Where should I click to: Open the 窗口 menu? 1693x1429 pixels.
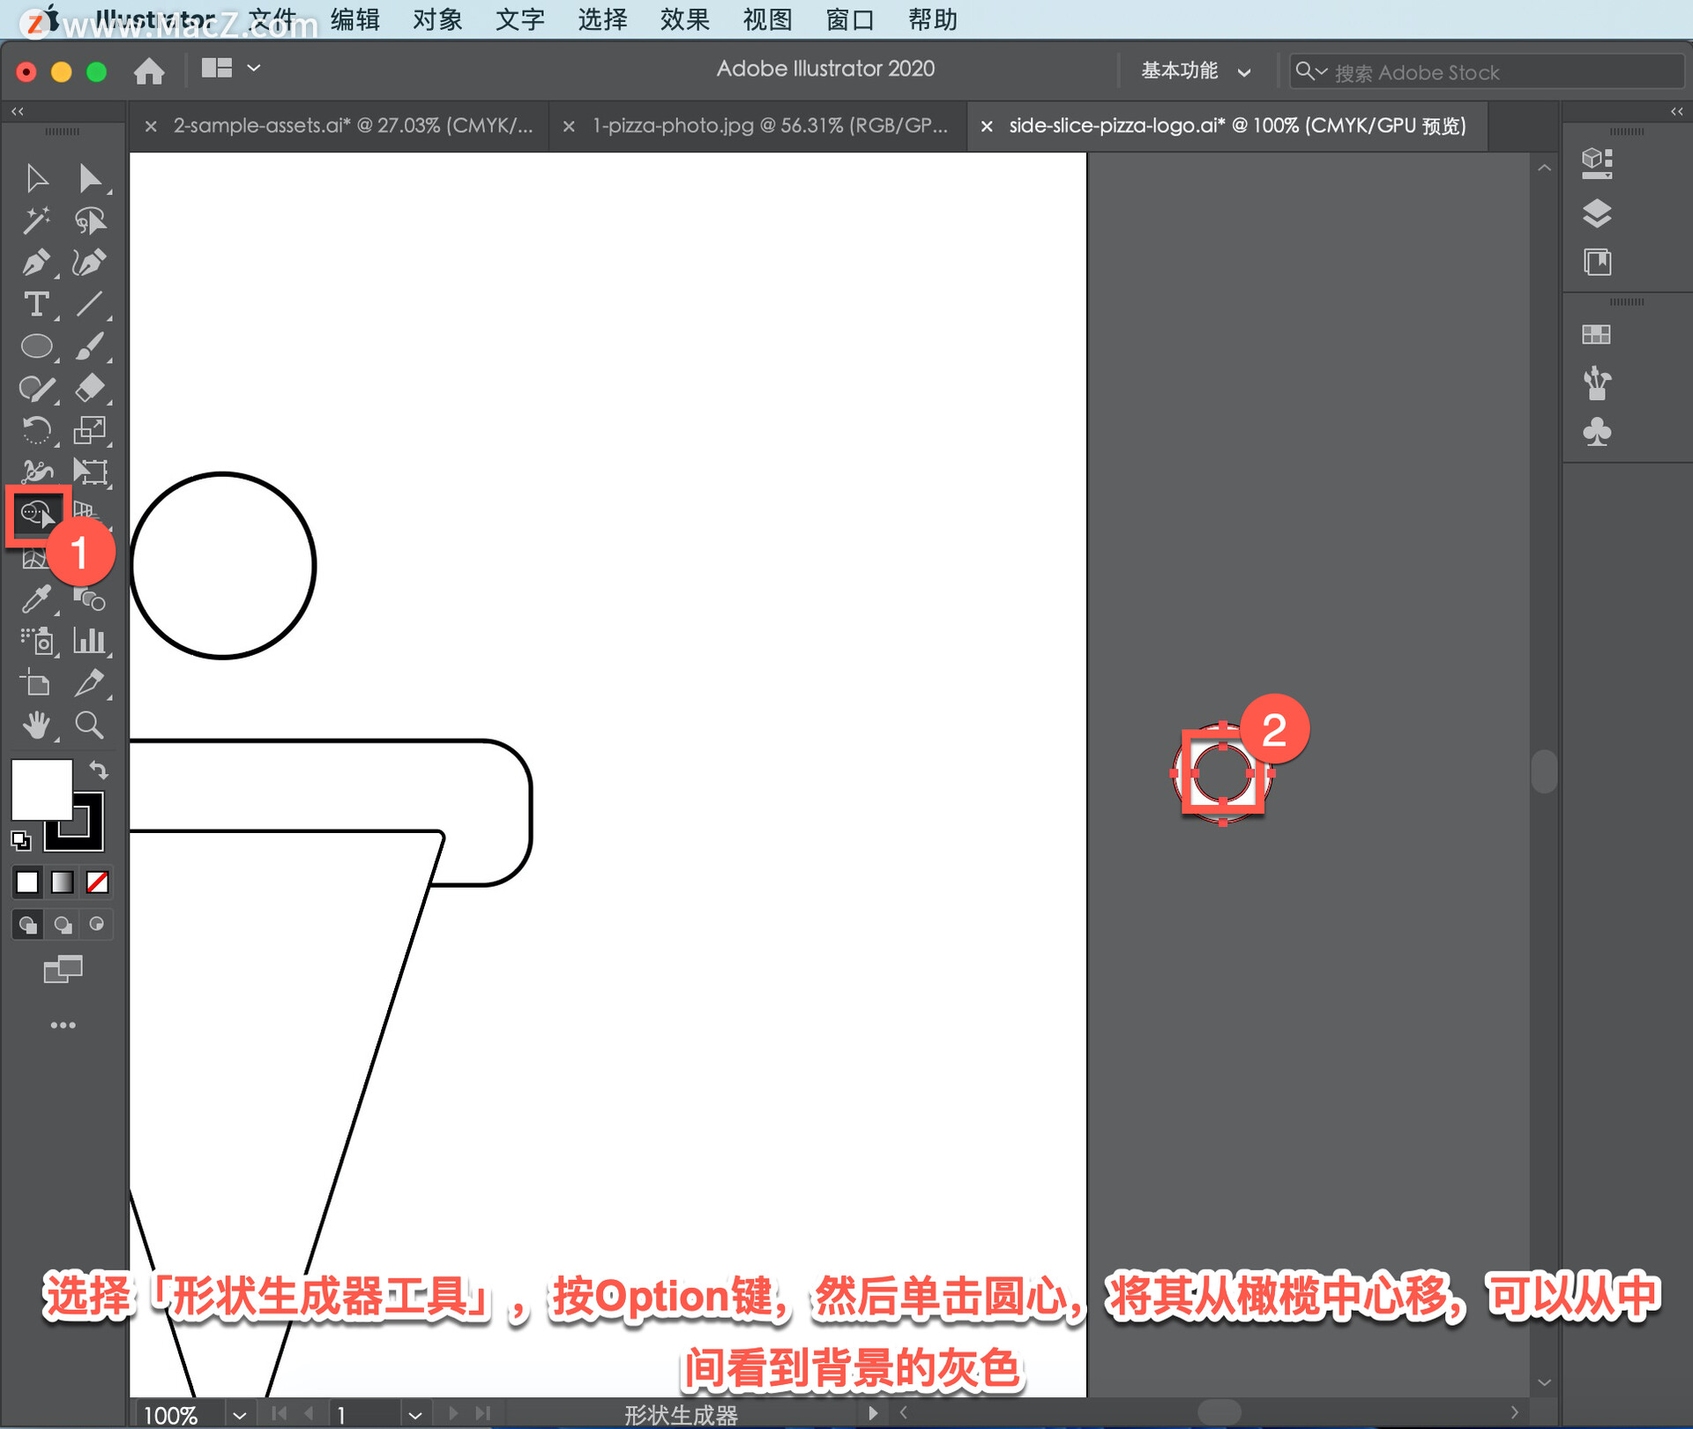[849, 19]
